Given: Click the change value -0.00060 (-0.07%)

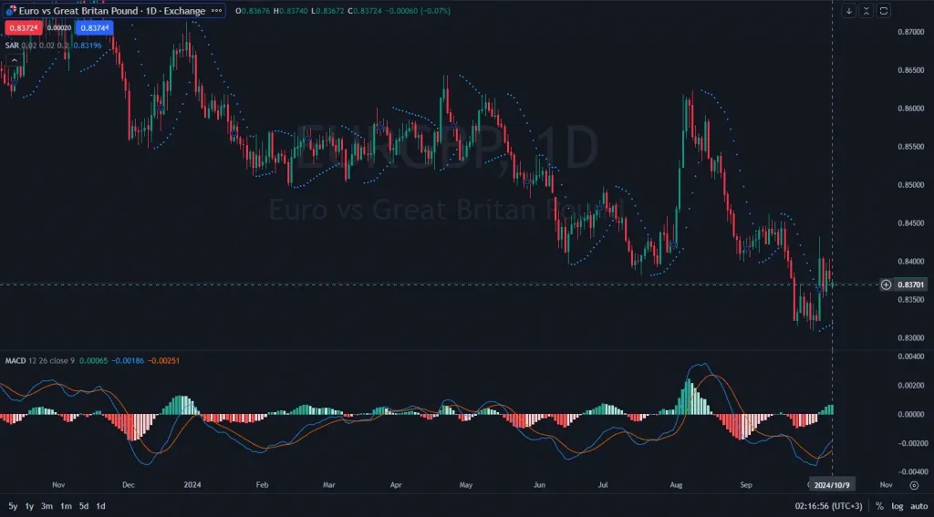Looking at the screenshot, I should tap(418, 11).
